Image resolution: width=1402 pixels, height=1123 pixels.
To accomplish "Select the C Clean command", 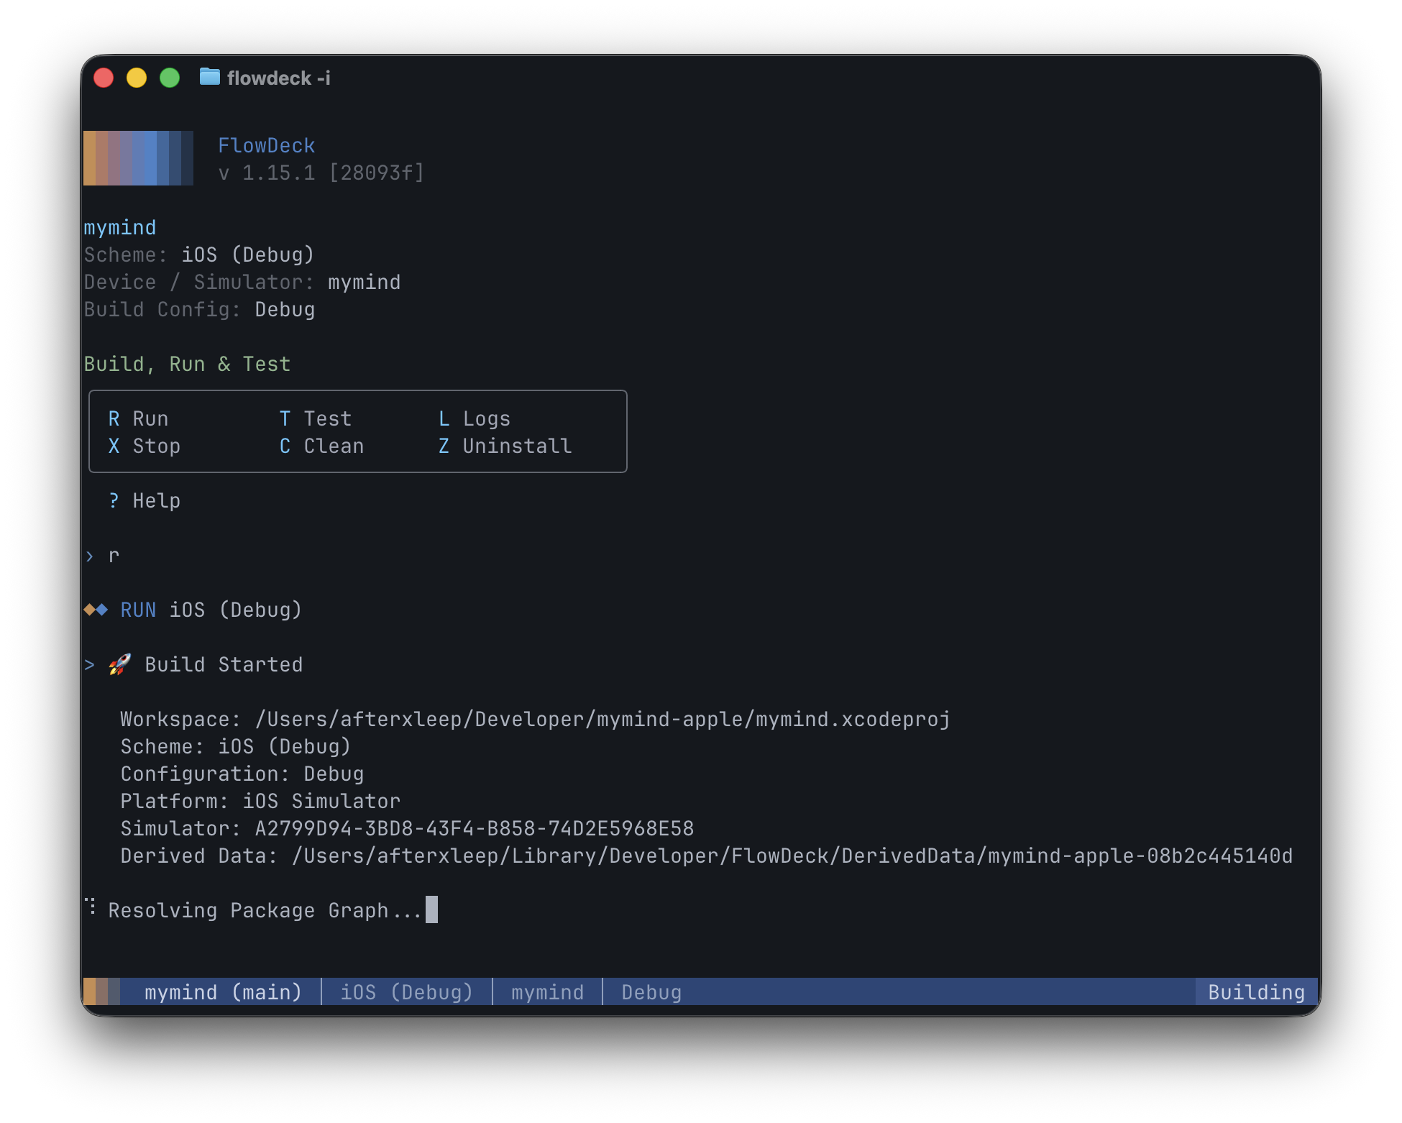I will coord(321,446).
